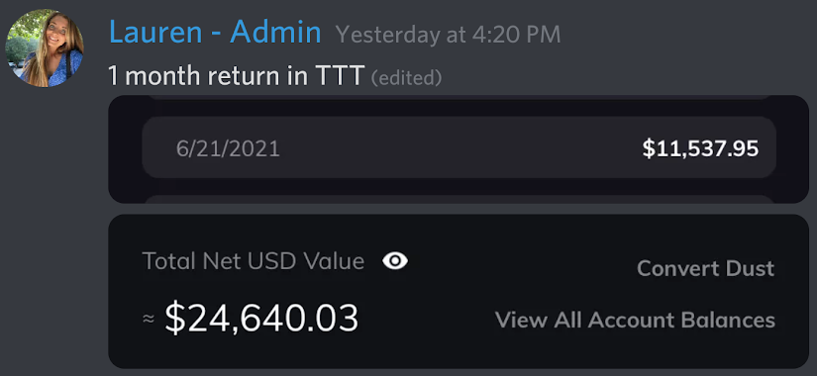
Task: Select the Total Net USD Value label
Action: coord(254,261)
